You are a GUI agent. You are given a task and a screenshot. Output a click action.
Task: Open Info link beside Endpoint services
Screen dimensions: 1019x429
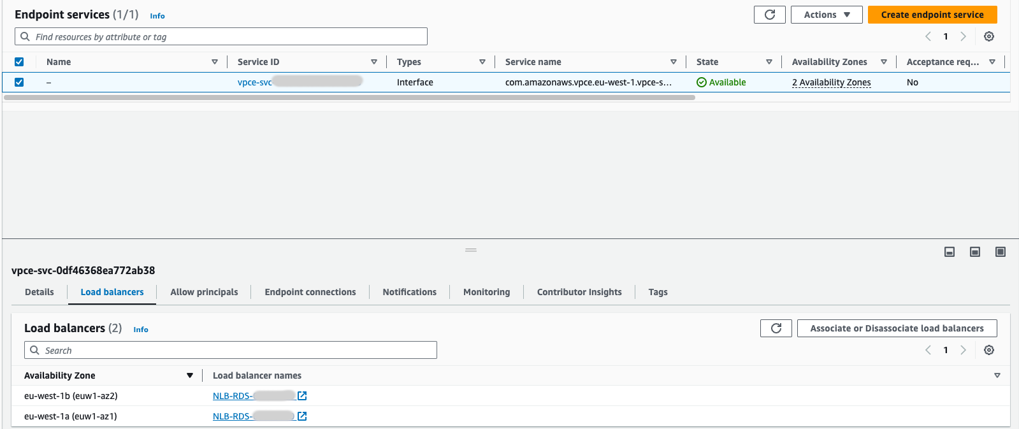click(x=157, y=16)
